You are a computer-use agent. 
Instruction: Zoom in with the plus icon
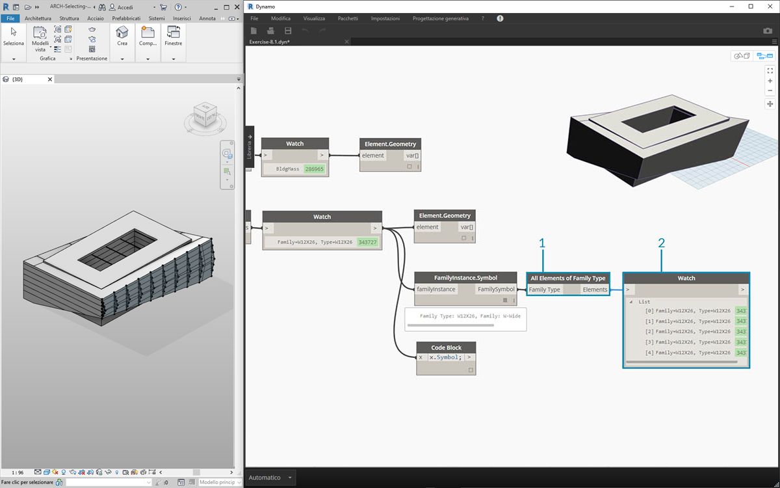[x=770, y=81]
